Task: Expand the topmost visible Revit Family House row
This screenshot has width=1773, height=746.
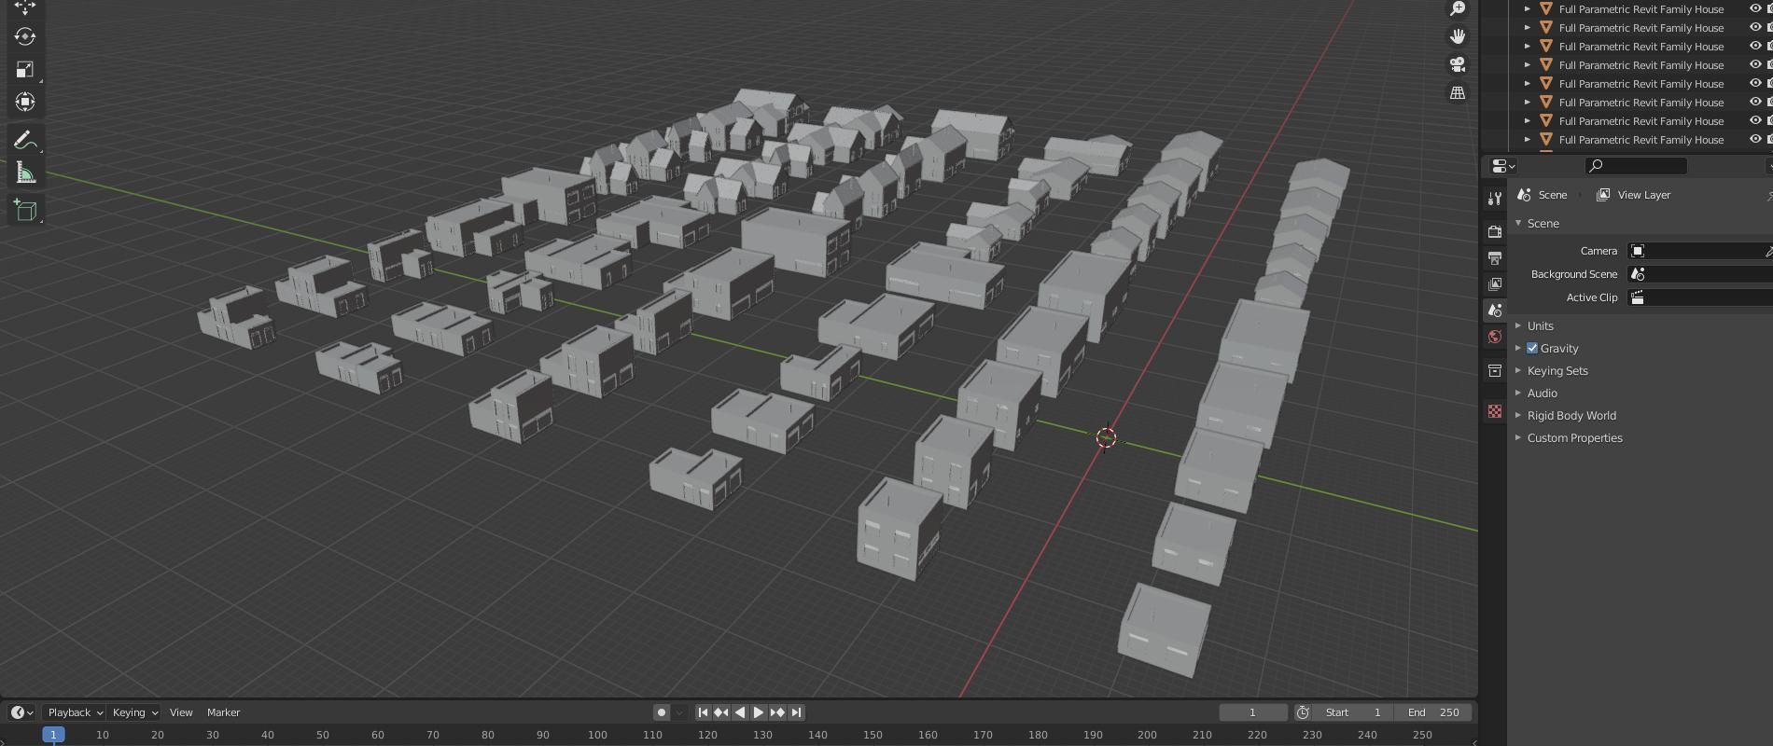Action: tap(1527, 8)
